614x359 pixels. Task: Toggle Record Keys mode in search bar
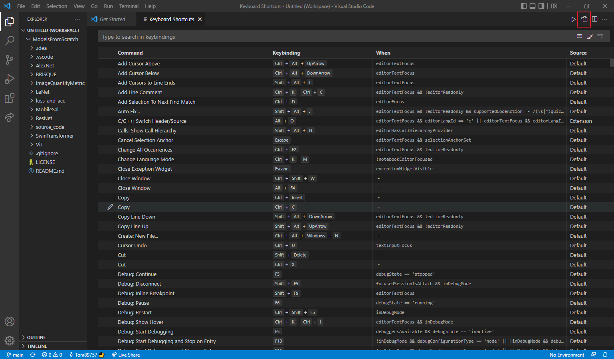(580, 36)
